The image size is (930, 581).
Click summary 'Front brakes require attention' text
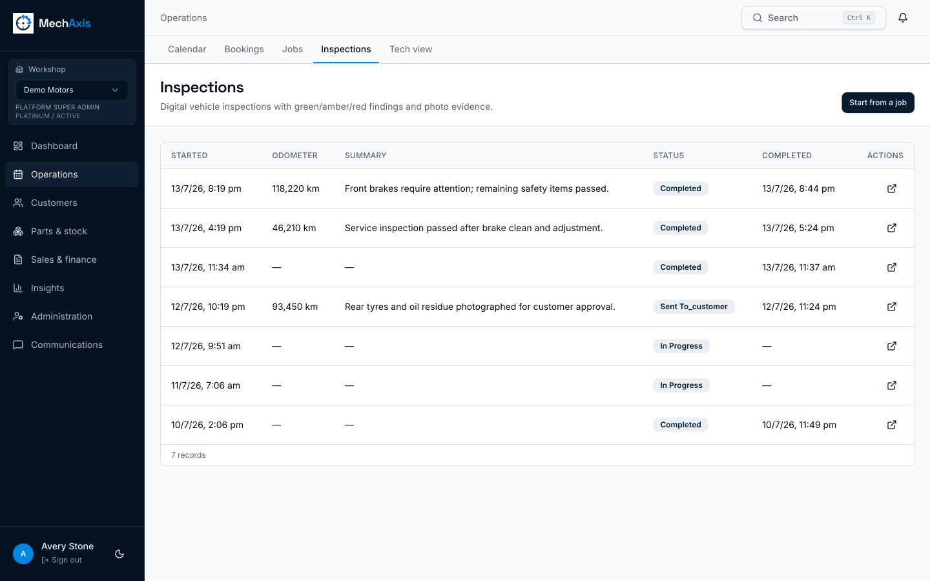click(477, 189)
